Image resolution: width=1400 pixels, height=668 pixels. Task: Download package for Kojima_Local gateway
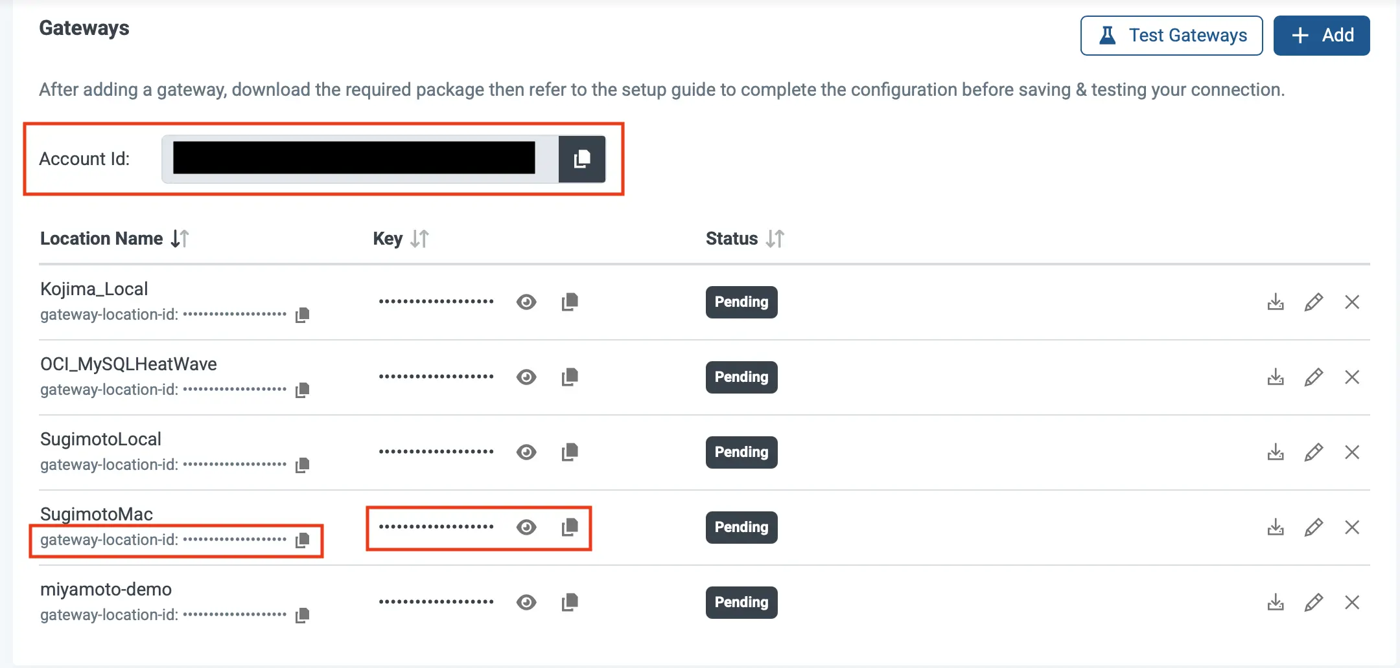[x=1275, y=302]
